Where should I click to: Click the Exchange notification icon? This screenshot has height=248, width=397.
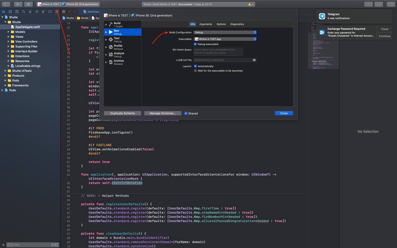pyautogui.click(x=322, y=32)
